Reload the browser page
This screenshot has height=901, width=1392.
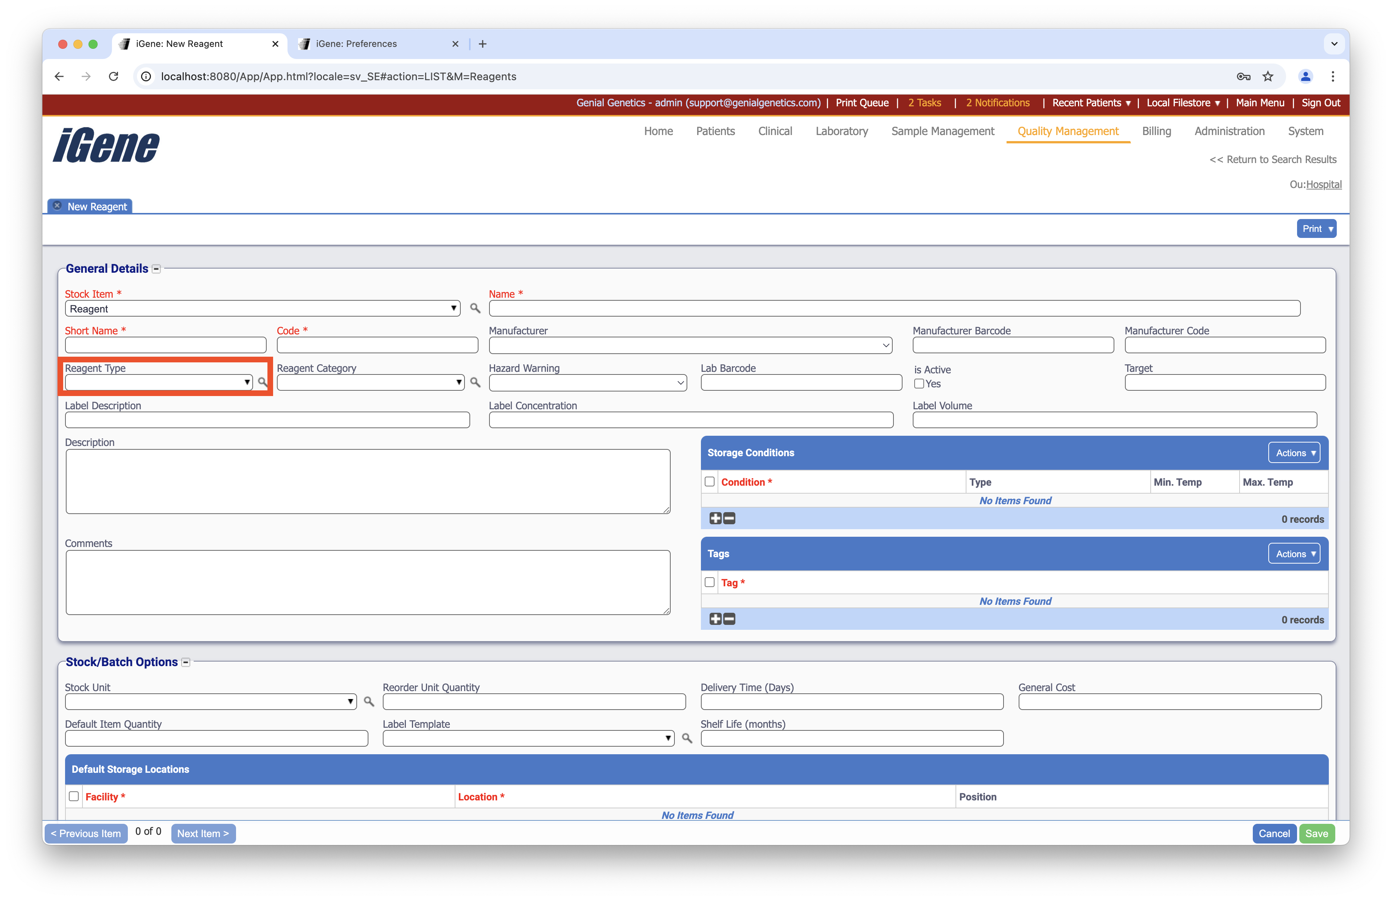pyautogui.click(x=113, y=76)
